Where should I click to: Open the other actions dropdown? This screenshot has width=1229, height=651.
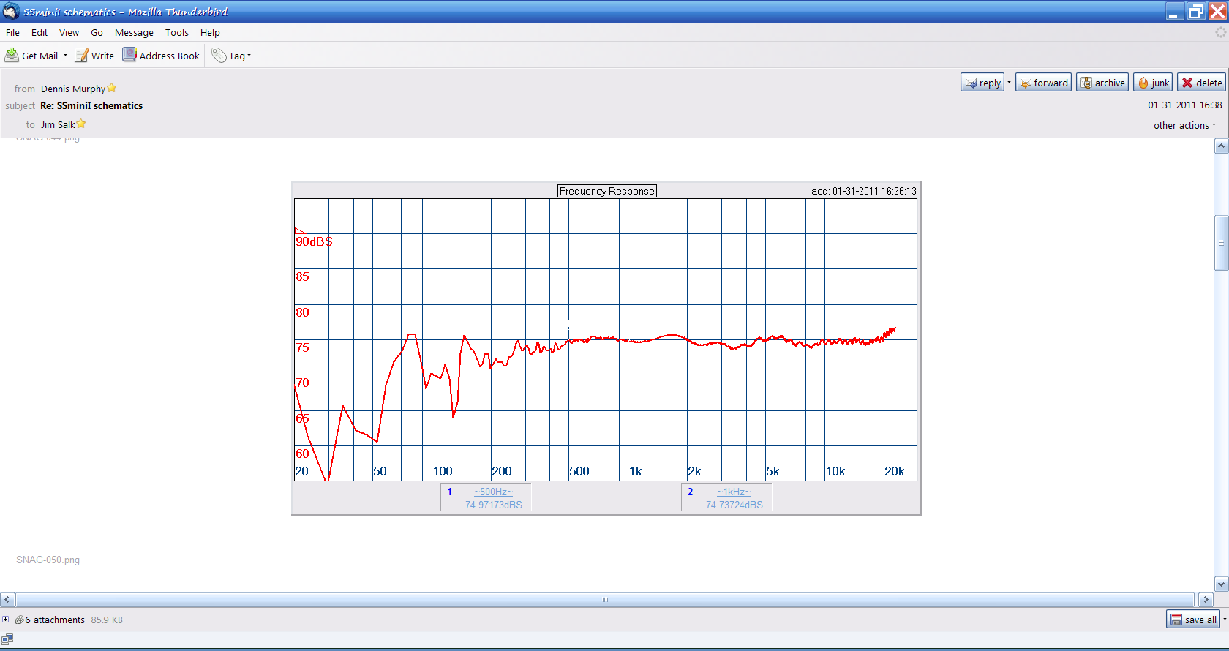pyautogui.click(x=1185, y=125)
